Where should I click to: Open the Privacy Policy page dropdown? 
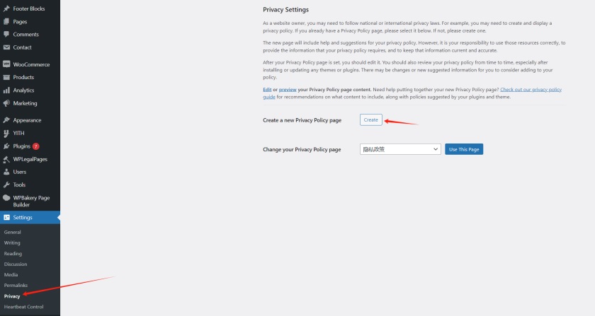coord(400,149)
